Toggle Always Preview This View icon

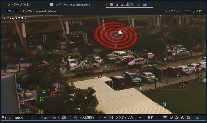[4, 117]
